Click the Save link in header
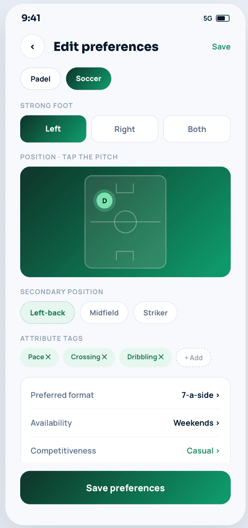Screen dimensions: 248x528 221,47
